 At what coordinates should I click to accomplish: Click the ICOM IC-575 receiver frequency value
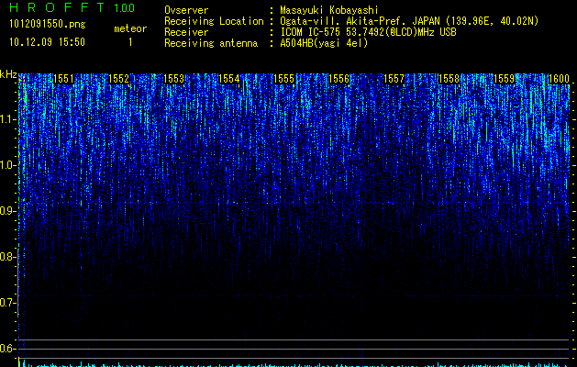pos(369,32)
